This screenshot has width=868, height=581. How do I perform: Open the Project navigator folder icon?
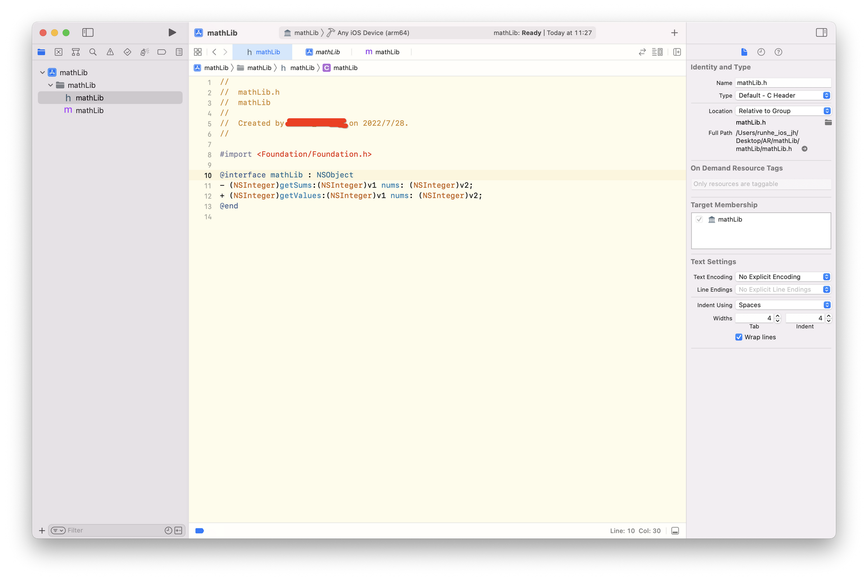[x=42, y=52]
